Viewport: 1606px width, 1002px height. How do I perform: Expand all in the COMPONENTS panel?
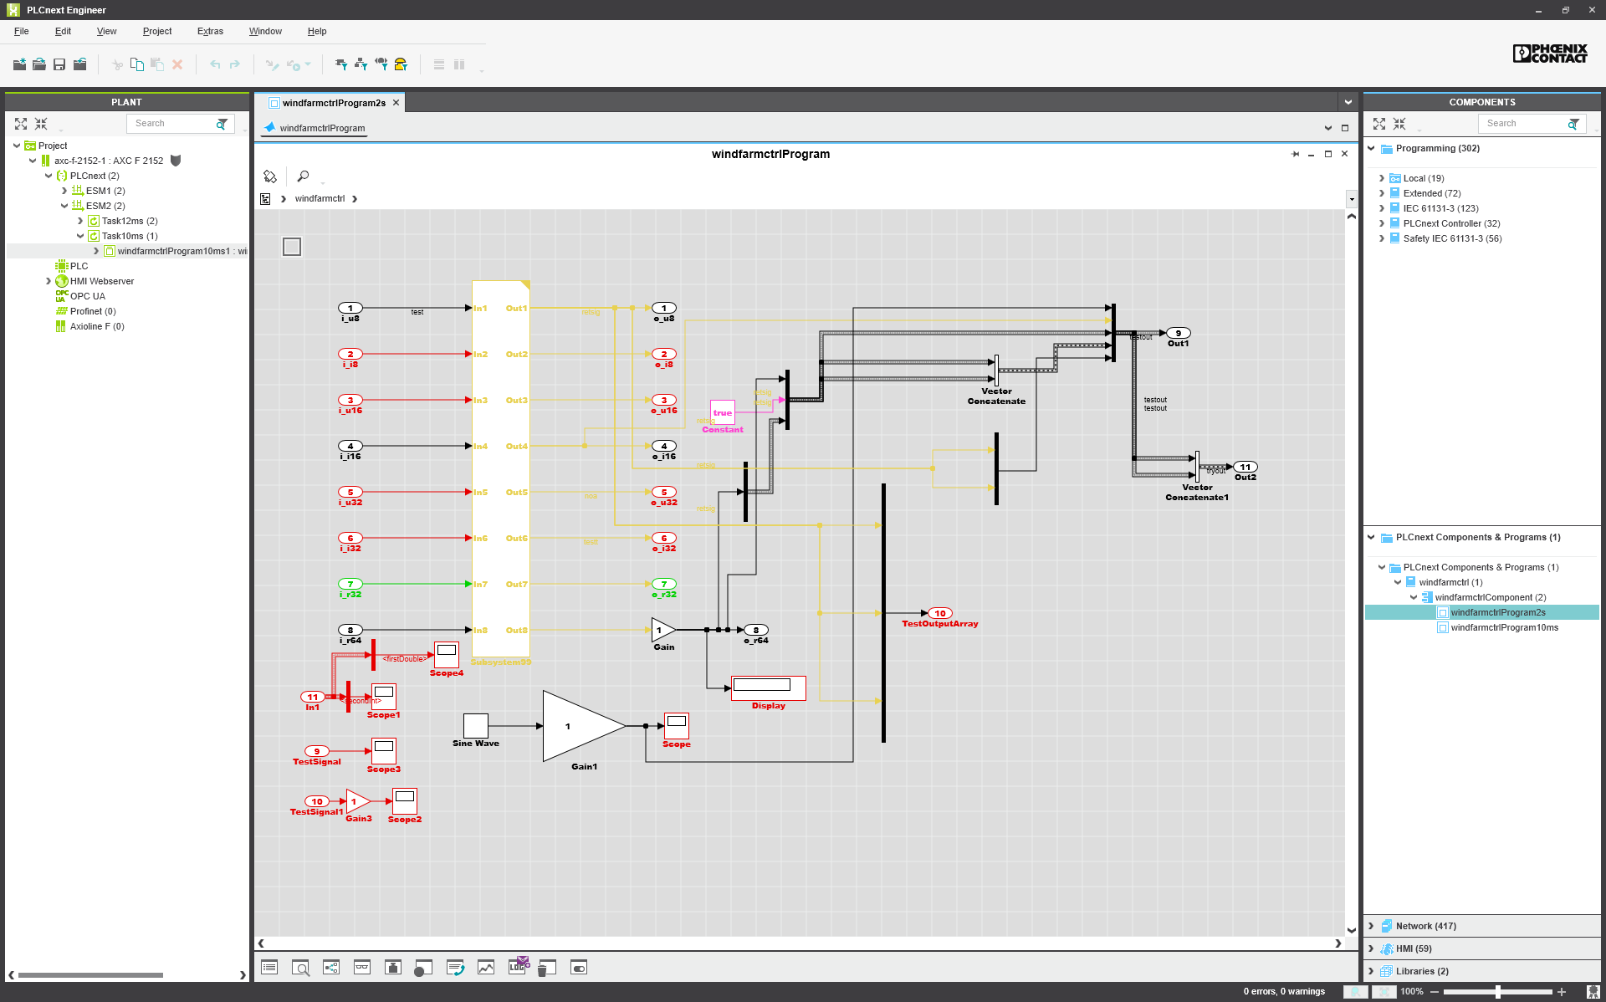tap(1379, 124)
